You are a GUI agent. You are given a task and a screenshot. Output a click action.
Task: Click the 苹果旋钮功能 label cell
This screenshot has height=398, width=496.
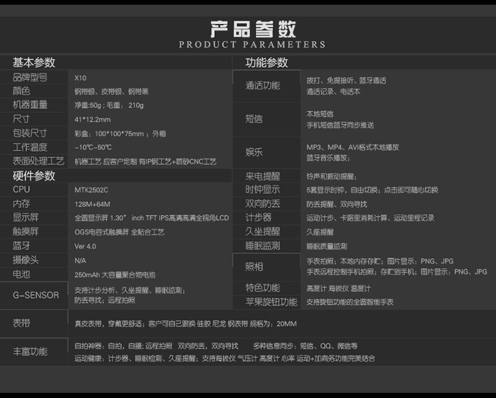(x=271, y=302)
